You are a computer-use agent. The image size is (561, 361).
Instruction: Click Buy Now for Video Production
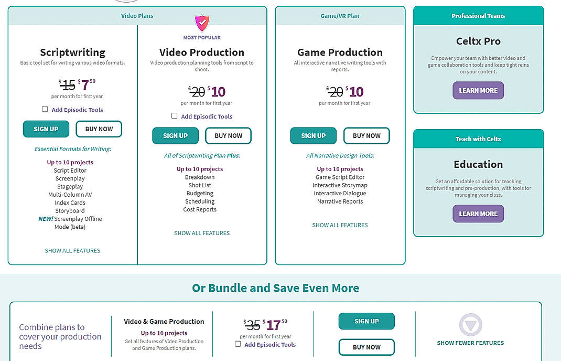[228, 135]
